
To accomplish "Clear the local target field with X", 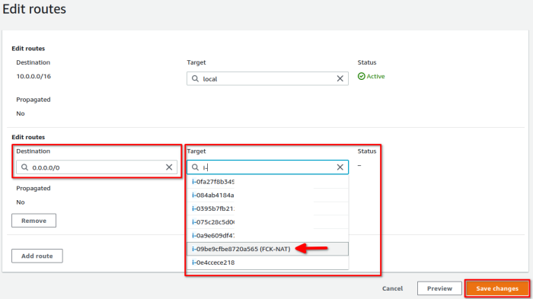I will (x=340, y=78).
